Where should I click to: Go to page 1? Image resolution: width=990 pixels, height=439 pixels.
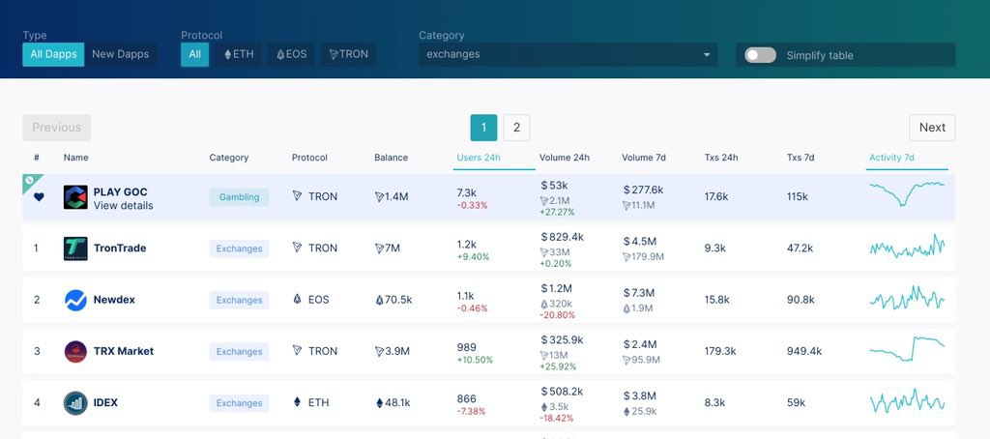tap(483, 128)
